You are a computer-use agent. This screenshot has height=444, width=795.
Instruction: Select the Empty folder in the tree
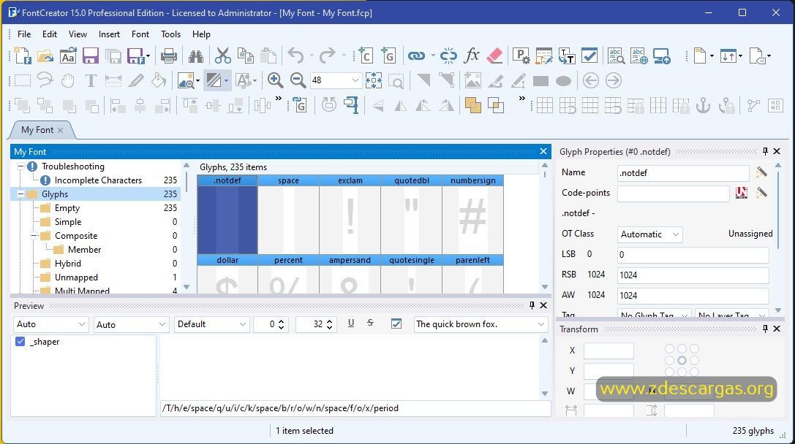point(67,208)
